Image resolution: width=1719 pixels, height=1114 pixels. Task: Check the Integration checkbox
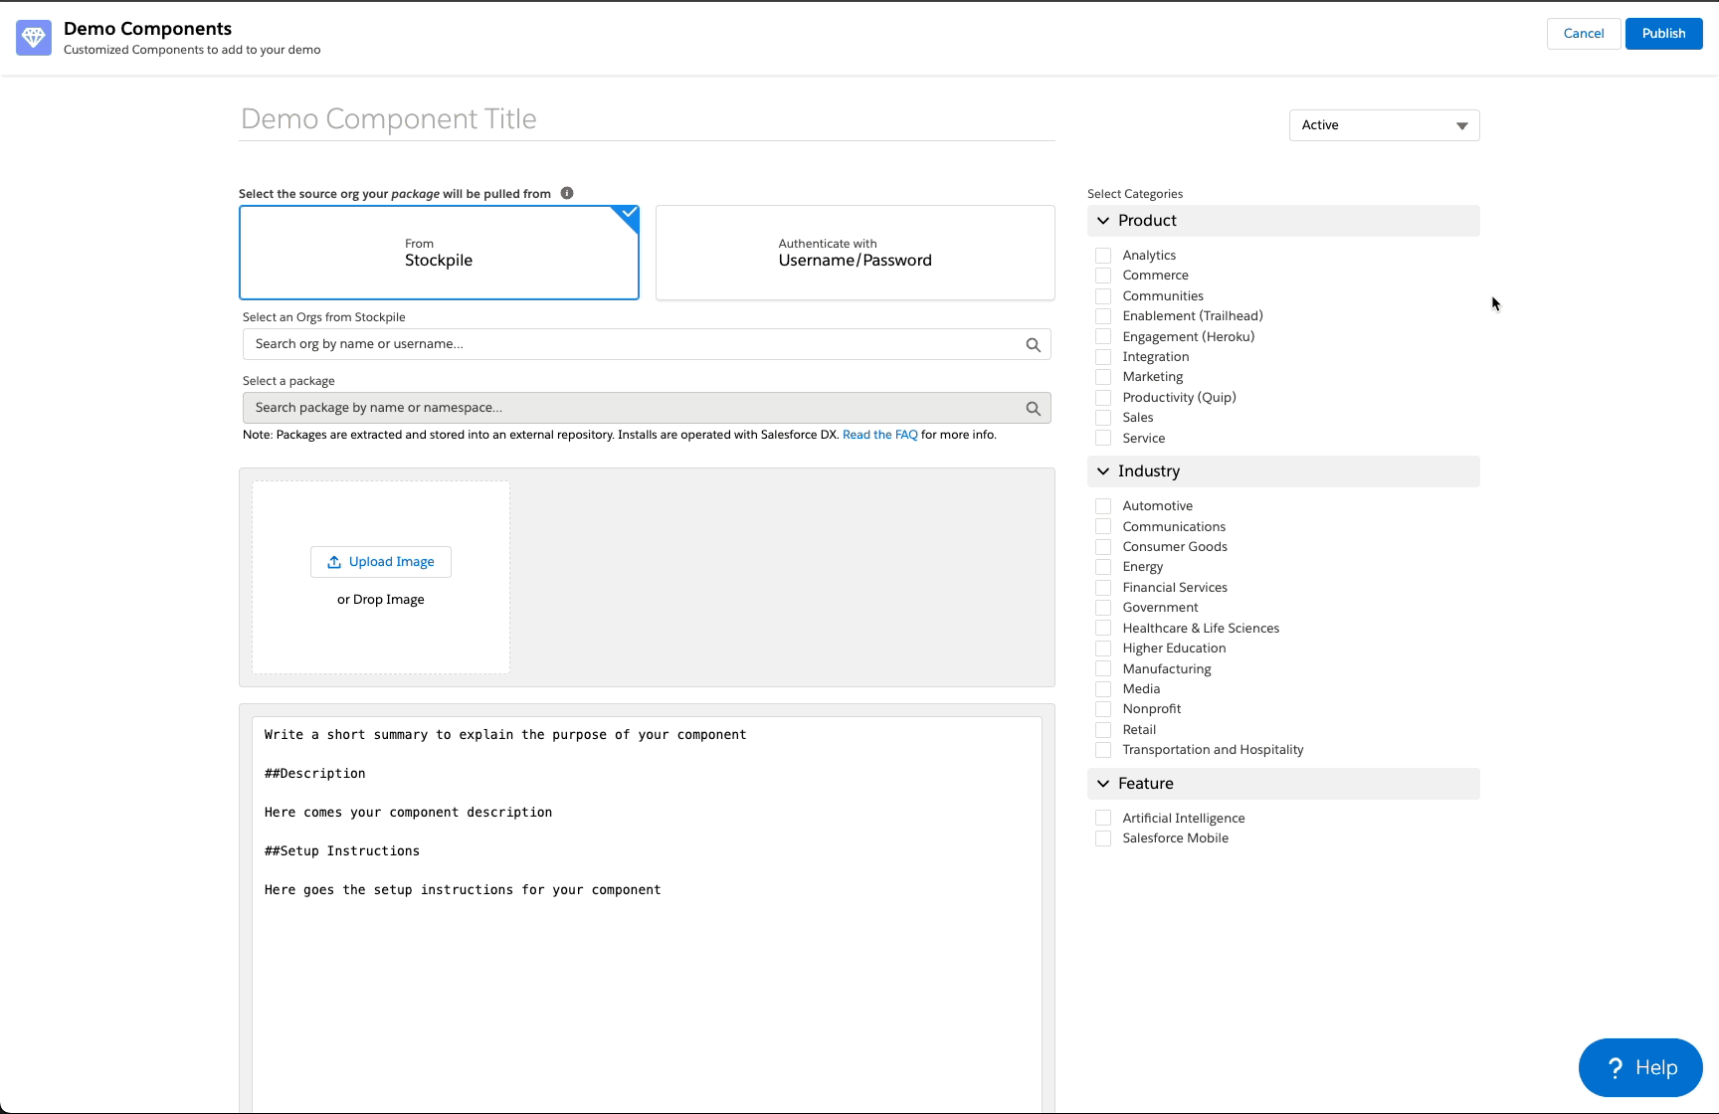coord(1103,357)
